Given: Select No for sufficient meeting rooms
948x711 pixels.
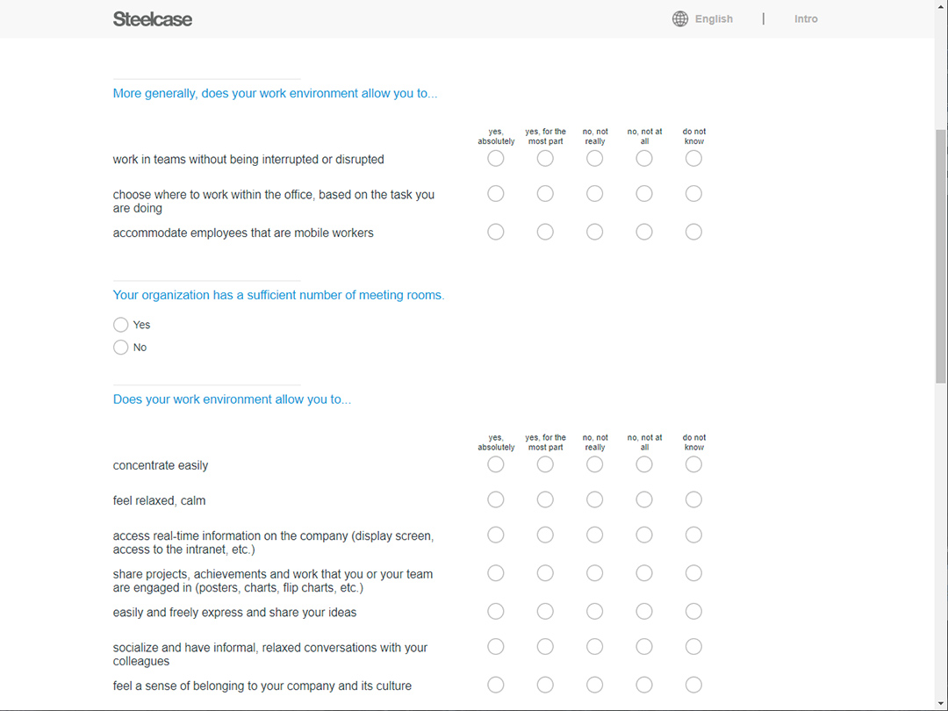Looking at the screenshot, I should click(121, 347).
